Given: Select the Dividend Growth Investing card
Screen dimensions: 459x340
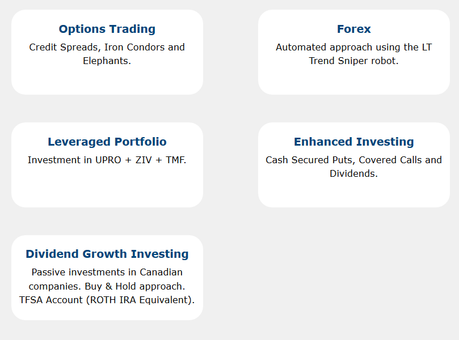Looking at the screenshot, I should coord(107,278).
